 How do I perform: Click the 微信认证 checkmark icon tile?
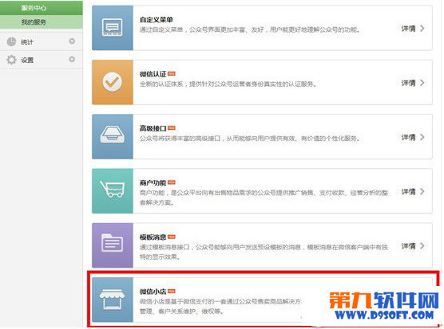tap(113, 82)
